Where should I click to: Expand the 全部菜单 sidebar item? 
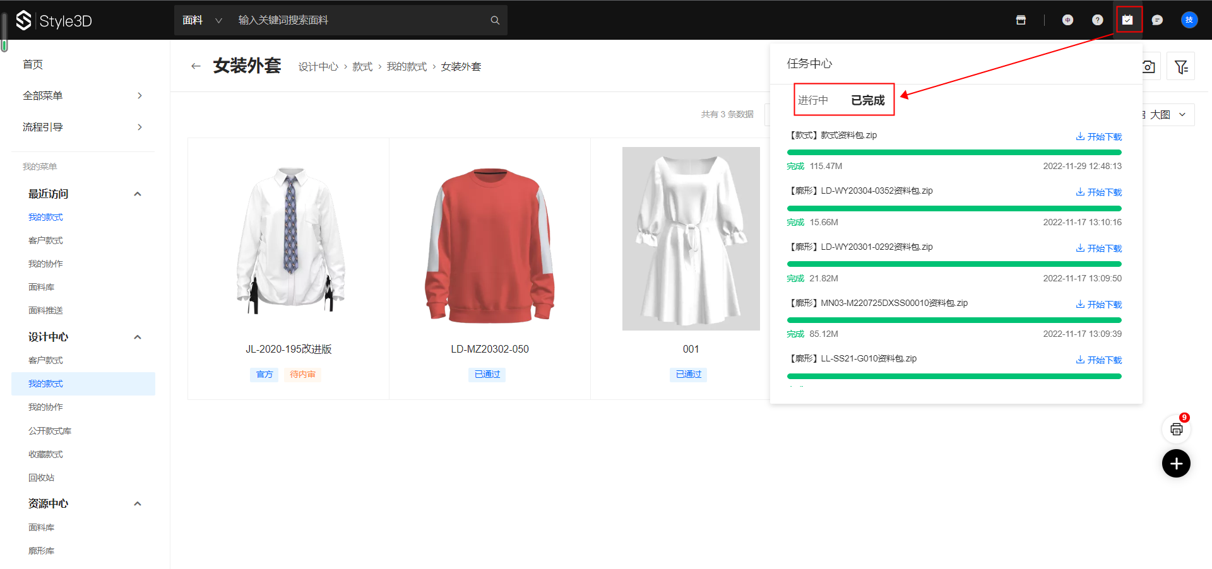click(x=82, y=96)
